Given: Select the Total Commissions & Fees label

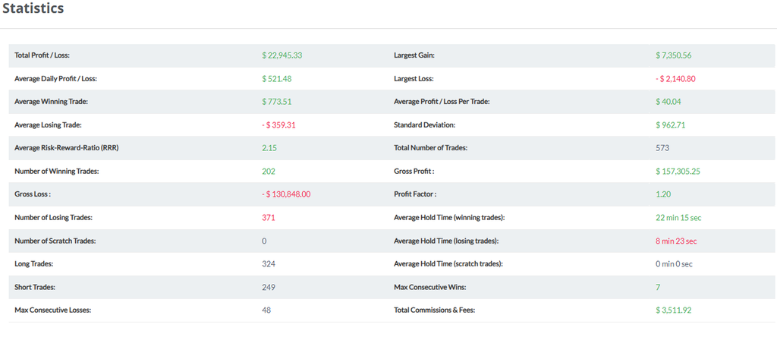Looking at the screenshot, I should tap(436, 310).
